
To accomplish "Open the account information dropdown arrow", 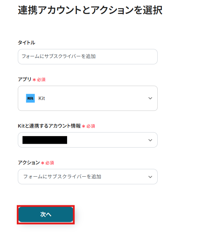I will tap(150, 140).
